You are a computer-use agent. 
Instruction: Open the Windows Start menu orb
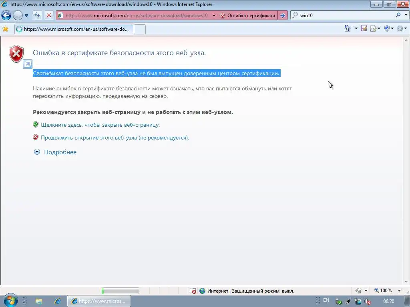click(11, 301)
